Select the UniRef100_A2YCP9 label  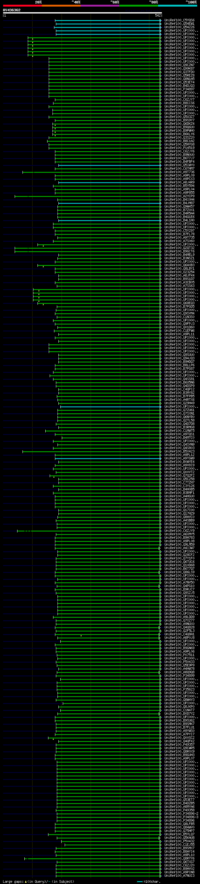pos(179,196)
